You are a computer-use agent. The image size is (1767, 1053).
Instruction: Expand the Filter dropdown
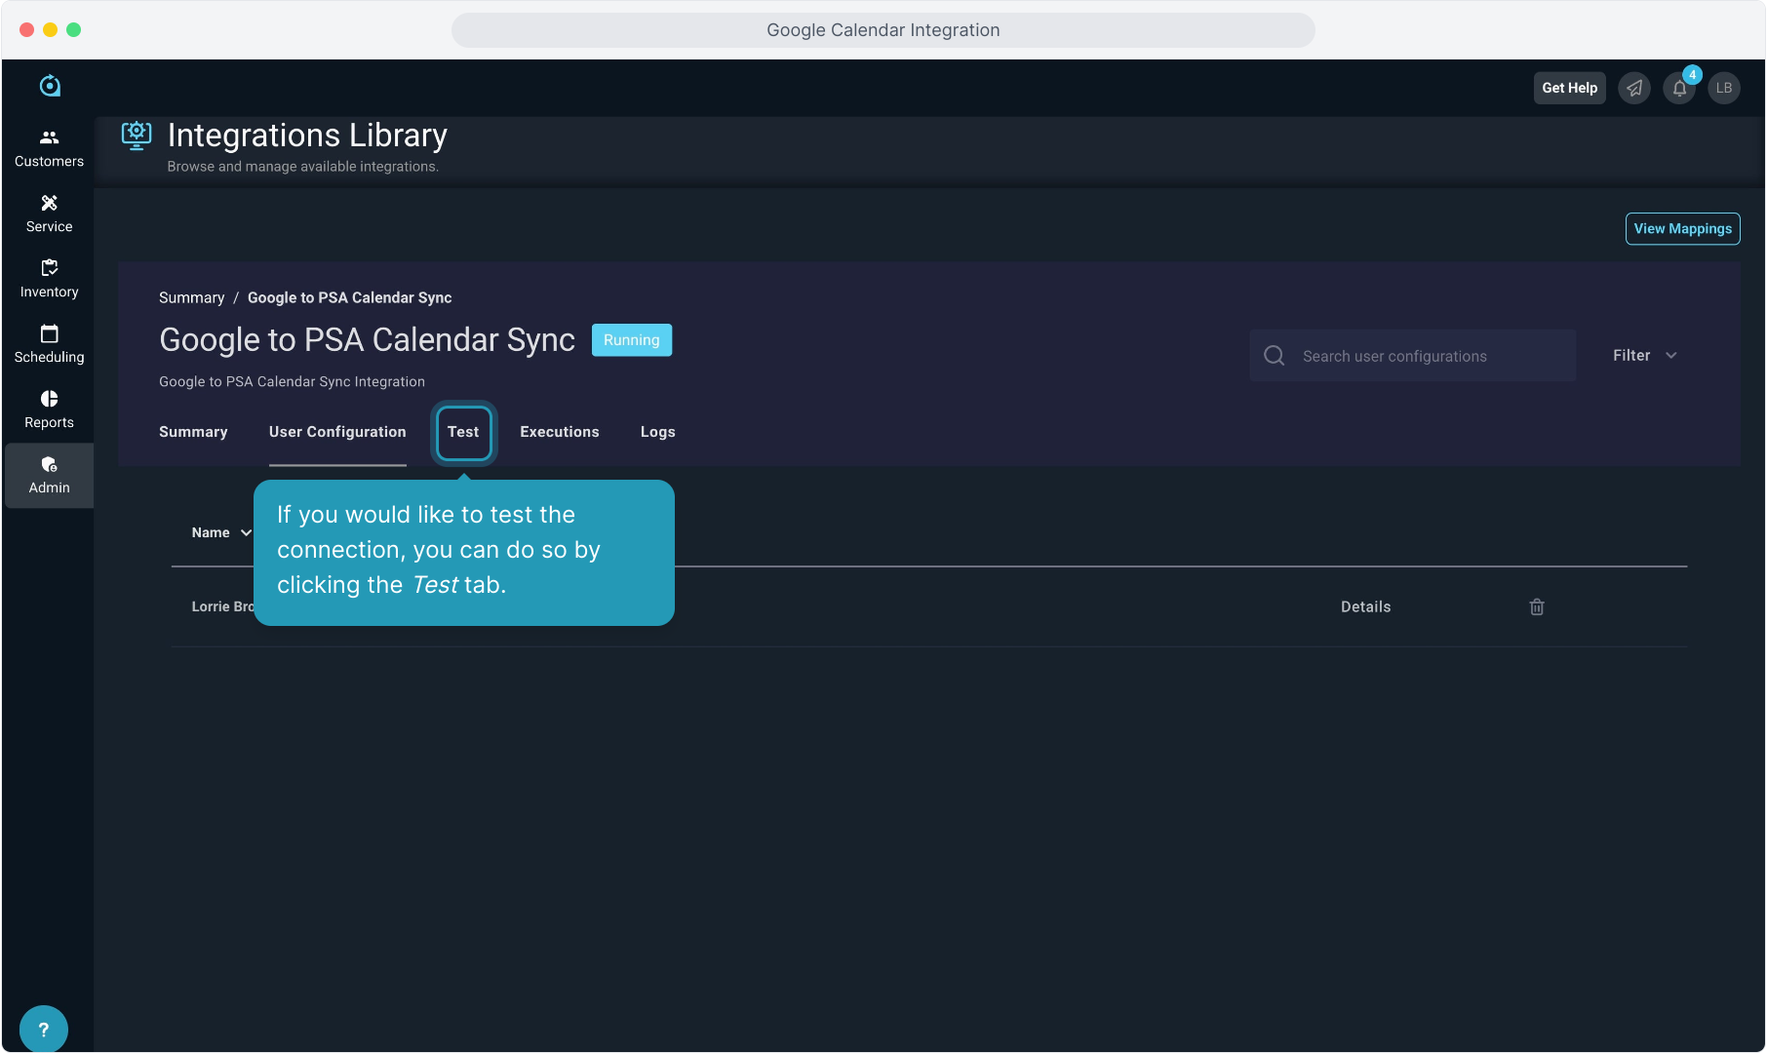coord(1644,356)
